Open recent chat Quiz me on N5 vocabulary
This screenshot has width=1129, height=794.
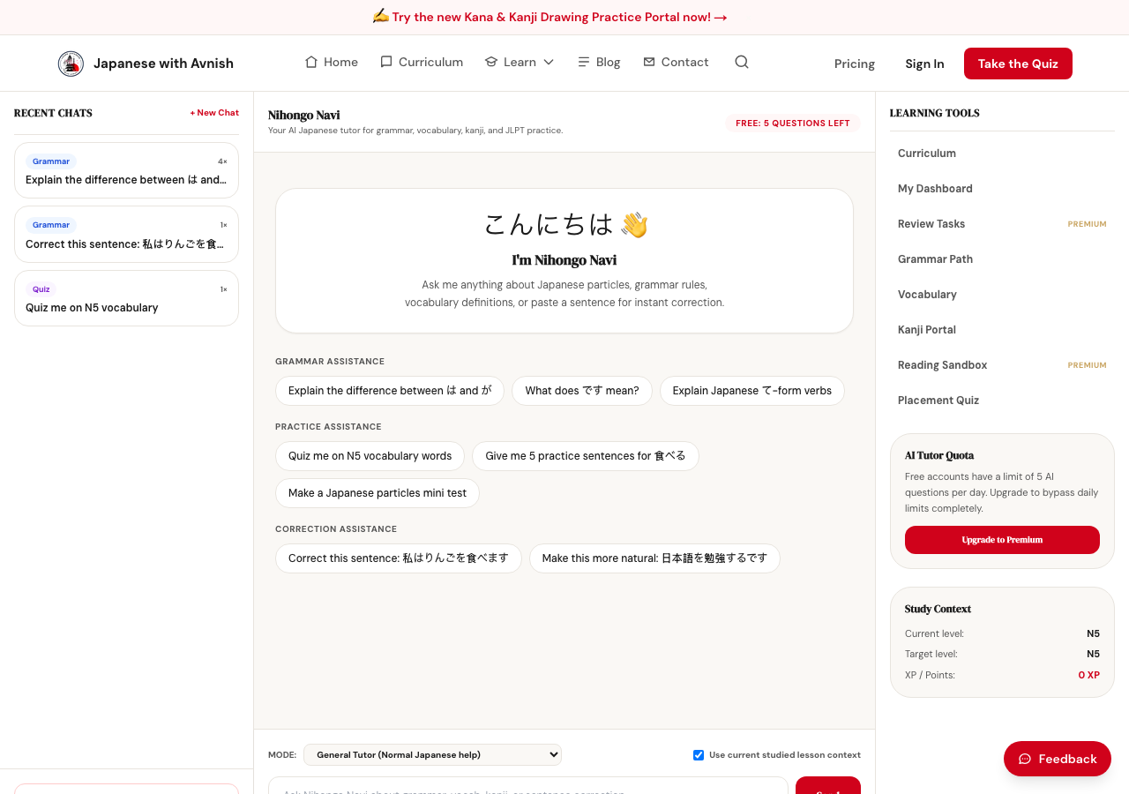[126, 298]
